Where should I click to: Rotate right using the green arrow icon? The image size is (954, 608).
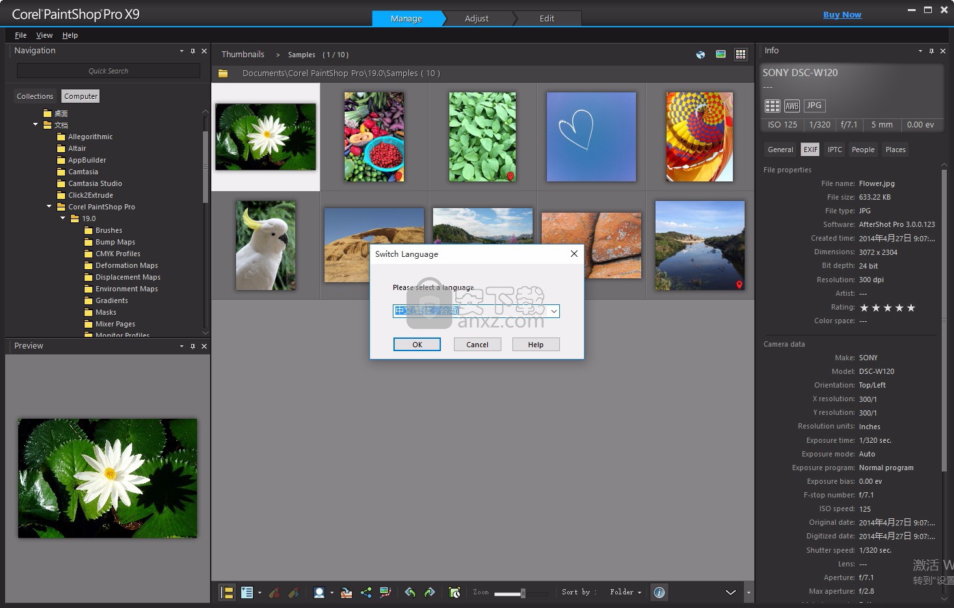(x=429, y=592)
